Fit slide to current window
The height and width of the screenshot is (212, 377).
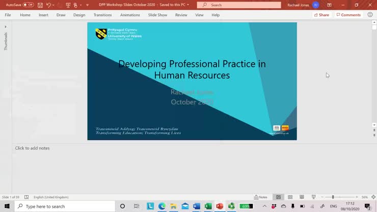[373, 197]
